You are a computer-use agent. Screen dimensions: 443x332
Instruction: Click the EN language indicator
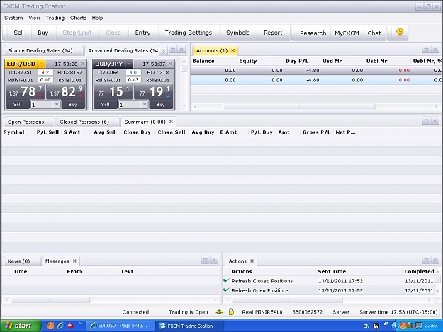coord(366,326)
